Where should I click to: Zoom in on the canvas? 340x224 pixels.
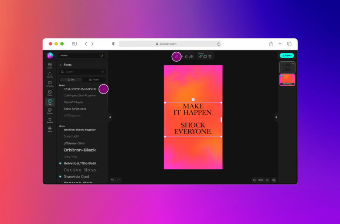267,180
